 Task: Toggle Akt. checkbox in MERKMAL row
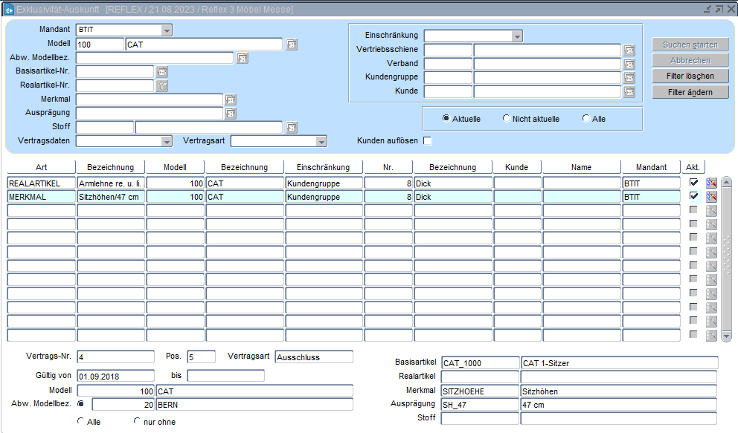point(694,196)
